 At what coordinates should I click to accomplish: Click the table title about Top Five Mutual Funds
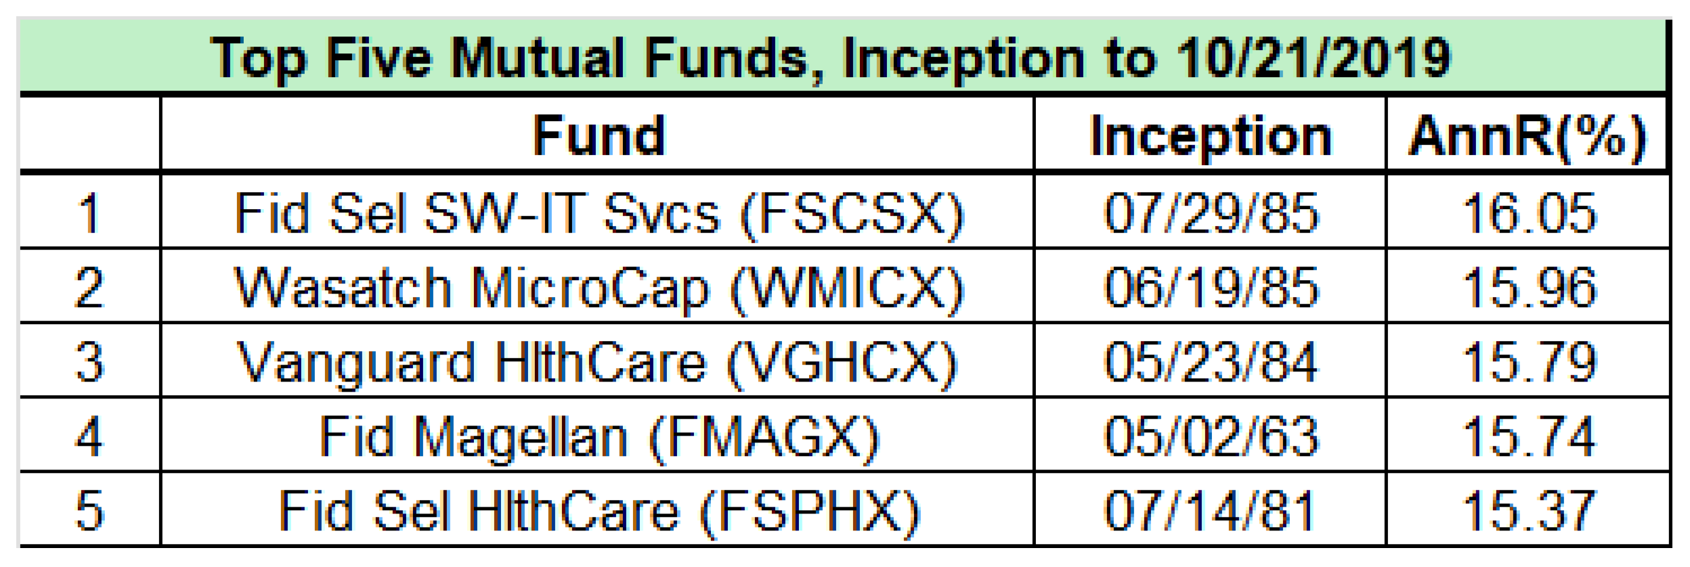tap(831, 58)
